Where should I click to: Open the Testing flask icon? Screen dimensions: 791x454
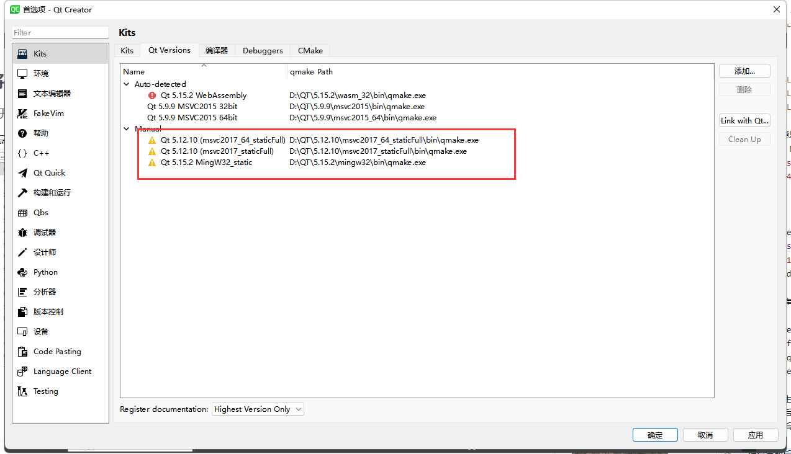coord(22,391)
